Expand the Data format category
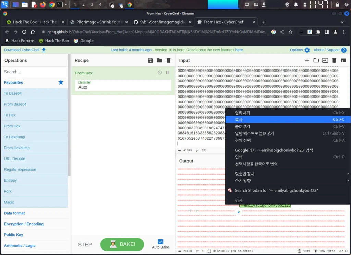Viewport: 351px width, 255px height. pos(35,213)
